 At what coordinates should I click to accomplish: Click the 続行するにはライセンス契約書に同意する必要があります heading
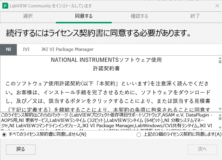[98, 33]
